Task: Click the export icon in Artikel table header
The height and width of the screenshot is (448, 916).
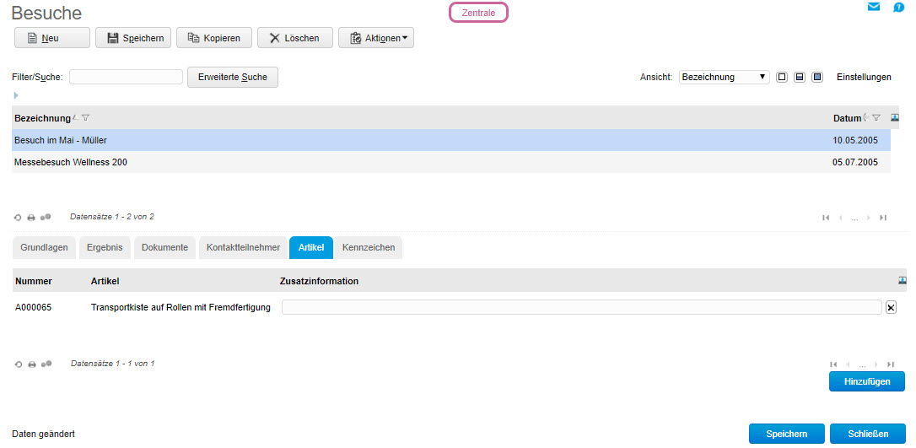Action: [x=902, y=280]
